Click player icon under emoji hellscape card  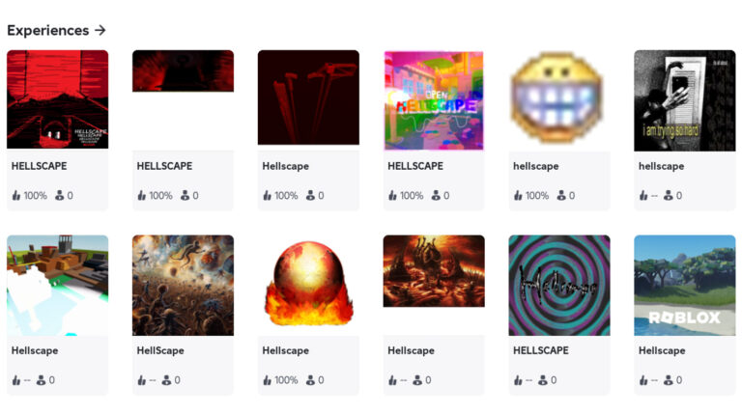(561, 195)
